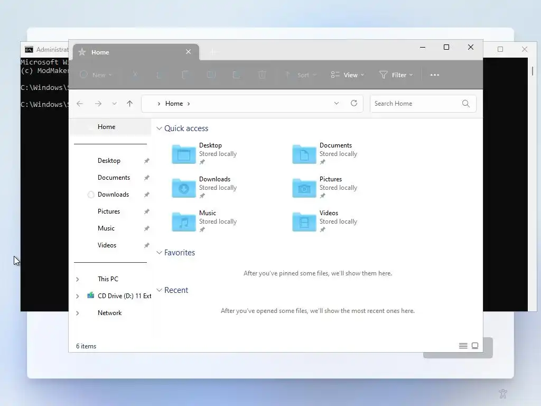Viewport: 541px width, 406px height.
Task: Expand This PC in the navigation pane
Action: [78, 279]
